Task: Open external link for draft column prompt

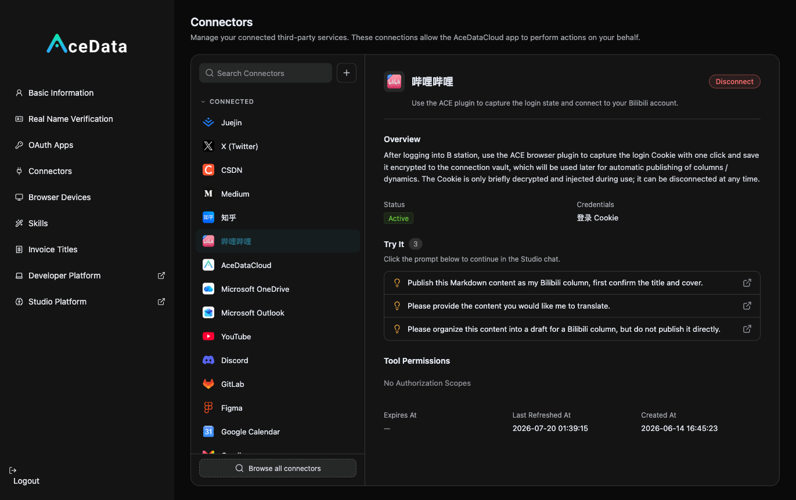Action: click(x=747, y=329)
